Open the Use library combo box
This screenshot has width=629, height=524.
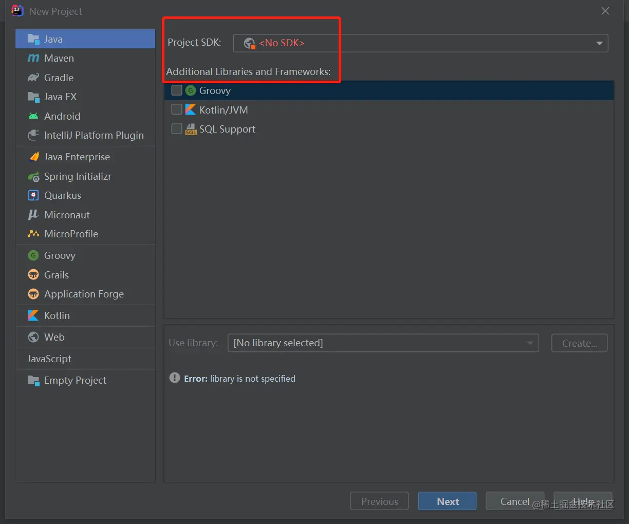383,343
